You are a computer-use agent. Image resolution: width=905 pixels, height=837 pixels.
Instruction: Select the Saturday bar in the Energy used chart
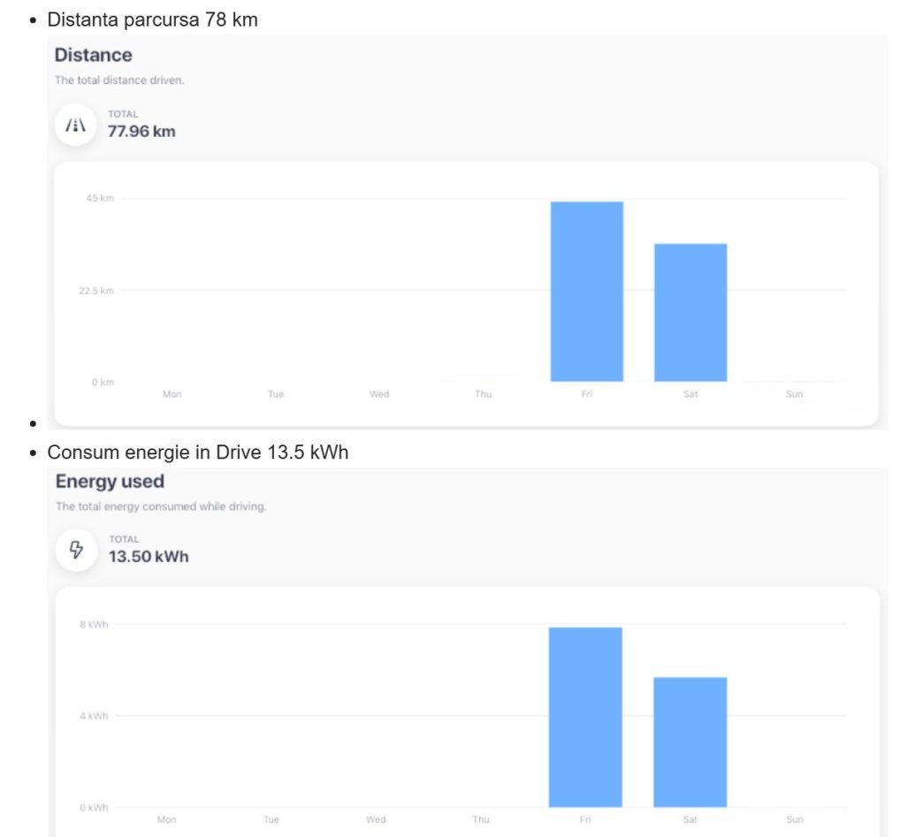point(690,742)
